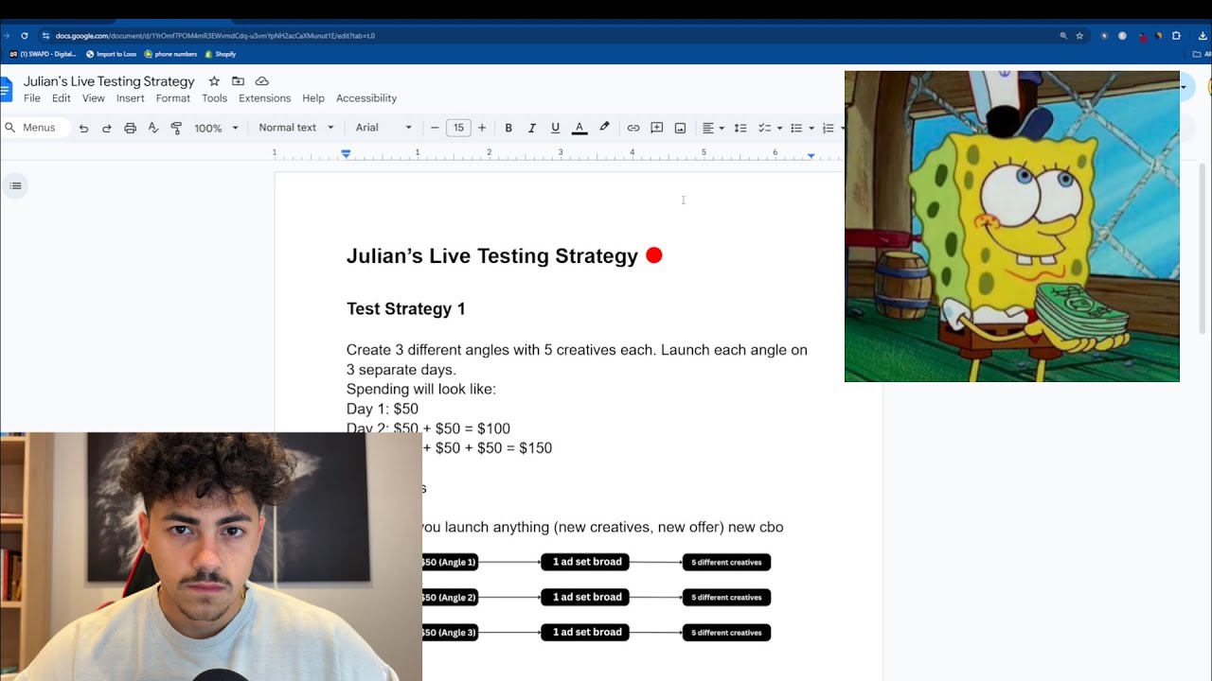Undo the last action

pos(83,128)
